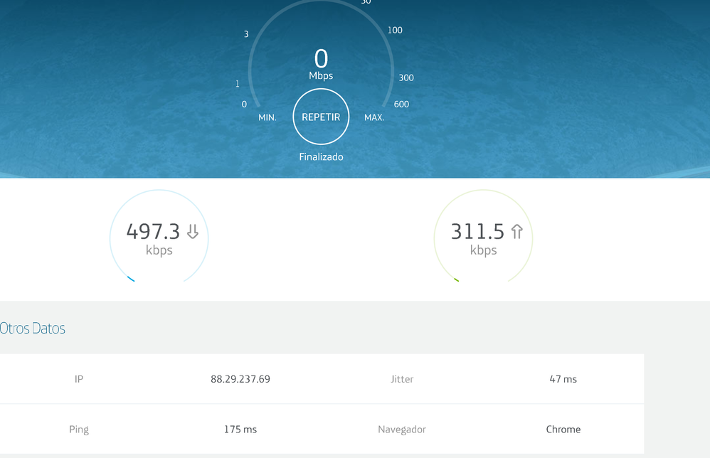This screenshot has height=458, width=710.
Task: Click the download arrow icon beside 497.3
Action: [x=192, y=232]
